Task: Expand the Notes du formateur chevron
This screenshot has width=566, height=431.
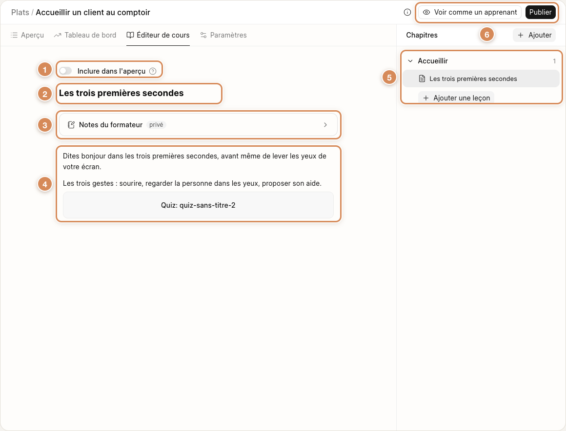Action: [325, 125]
